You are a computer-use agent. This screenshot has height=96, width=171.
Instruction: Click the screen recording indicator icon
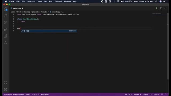[102, 2]
